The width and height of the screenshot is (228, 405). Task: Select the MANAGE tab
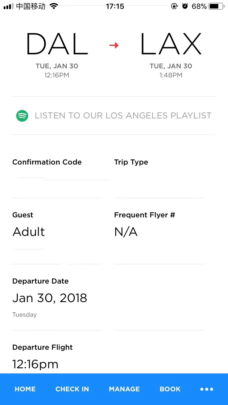coord(124,389)
